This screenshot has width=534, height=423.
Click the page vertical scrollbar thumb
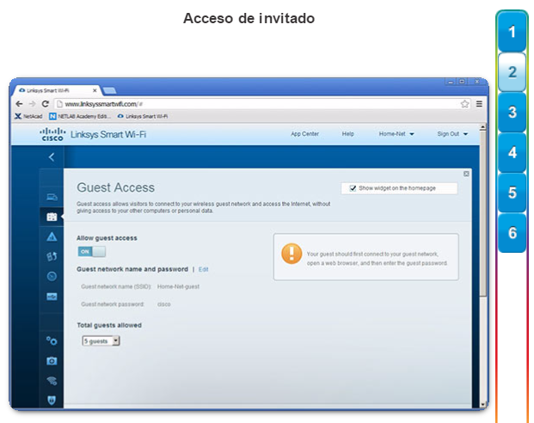pos(482,213)
